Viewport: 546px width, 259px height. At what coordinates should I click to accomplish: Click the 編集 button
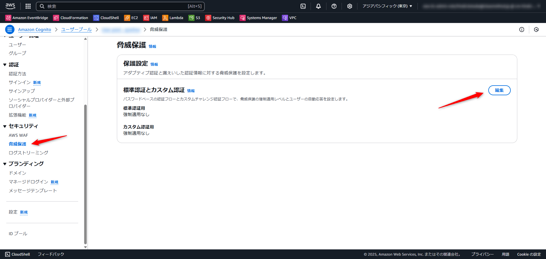click(499, 90)
